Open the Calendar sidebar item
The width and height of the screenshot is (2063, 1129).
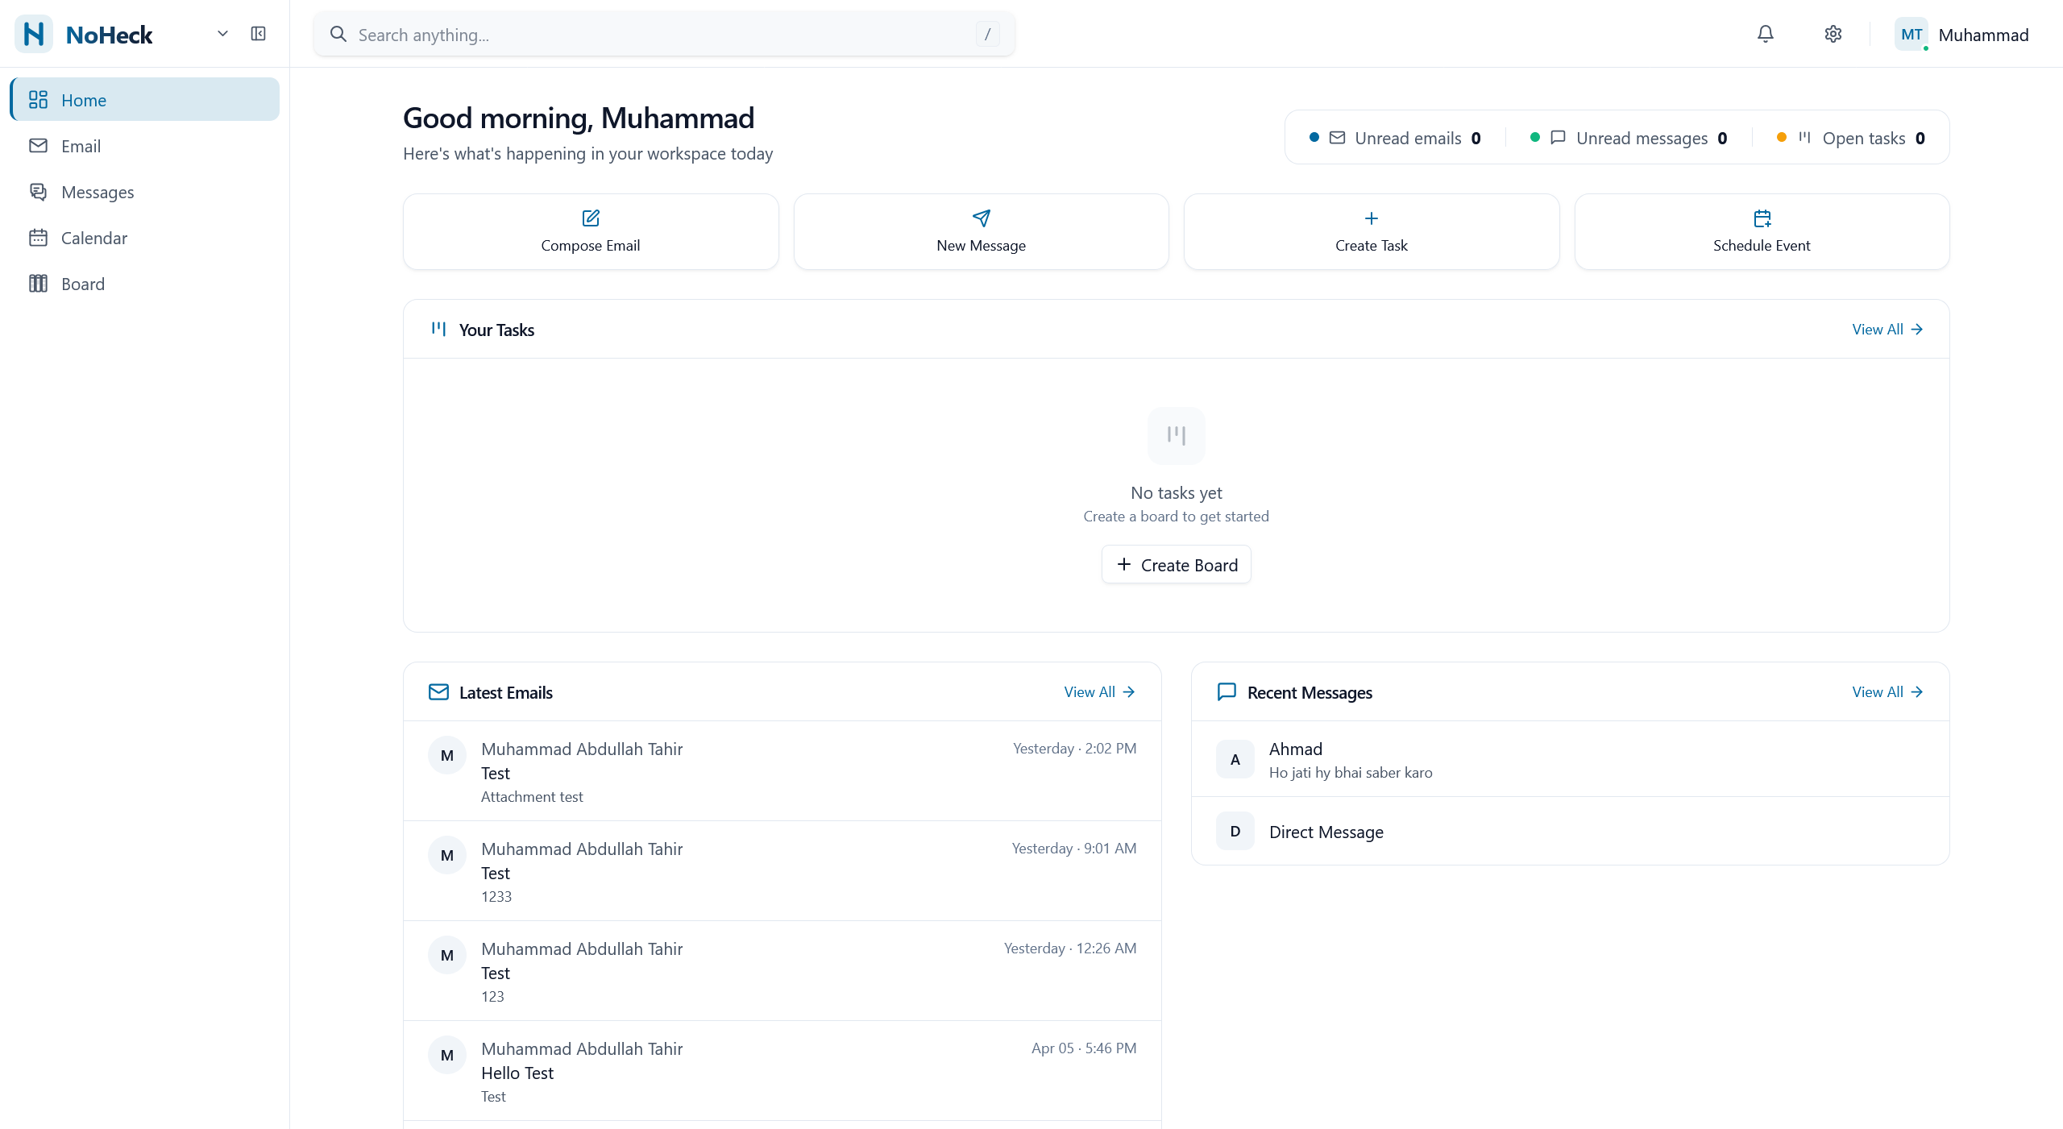click(93, 238)
